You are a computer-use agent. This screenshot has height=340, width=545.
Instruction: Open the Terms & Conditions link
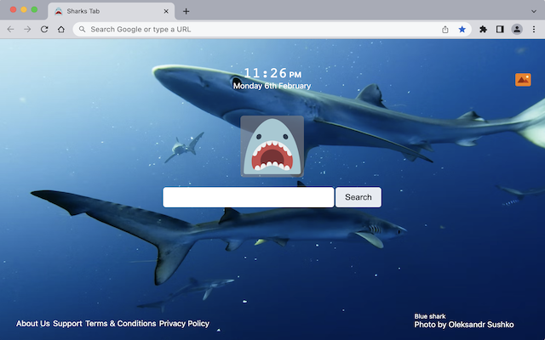(x=121, y=324)
